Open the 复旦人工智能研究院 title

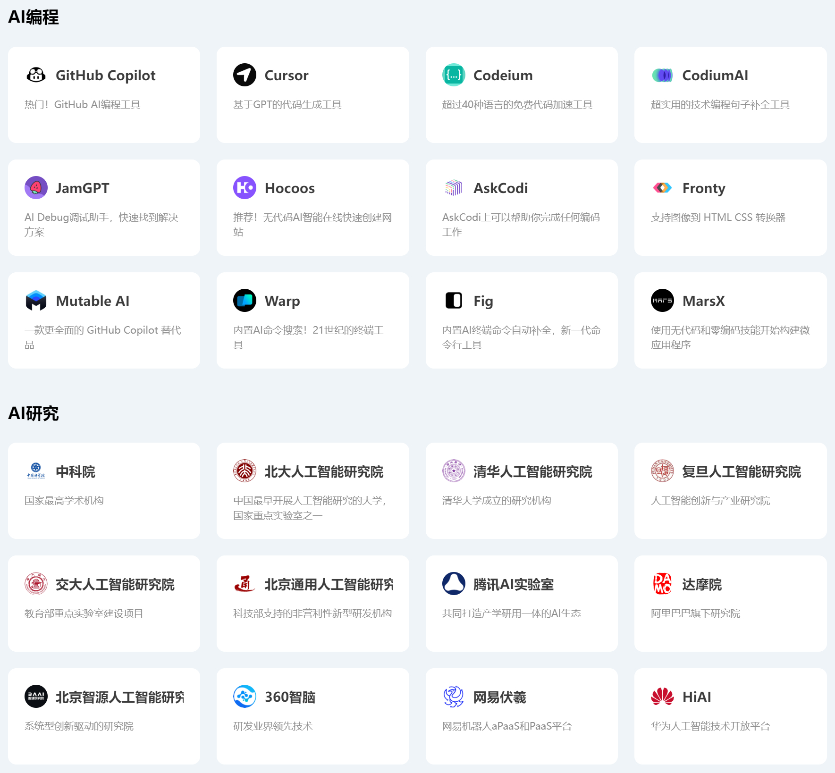[x=742, y=471]
